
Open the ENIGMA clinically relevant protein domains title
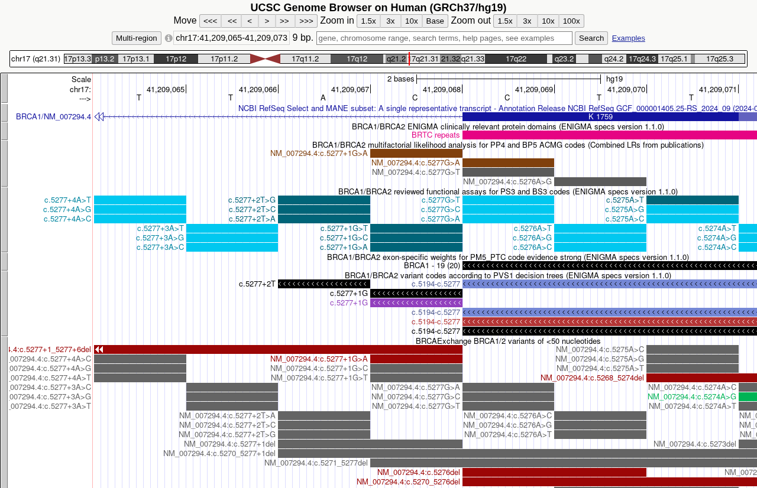[508, 126]
